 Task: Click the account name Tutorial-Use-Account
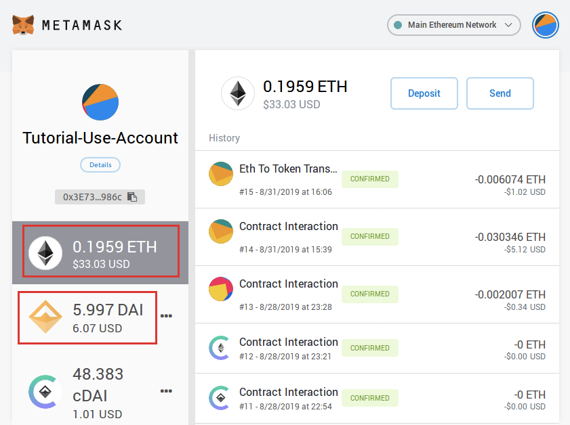point(100,138)
